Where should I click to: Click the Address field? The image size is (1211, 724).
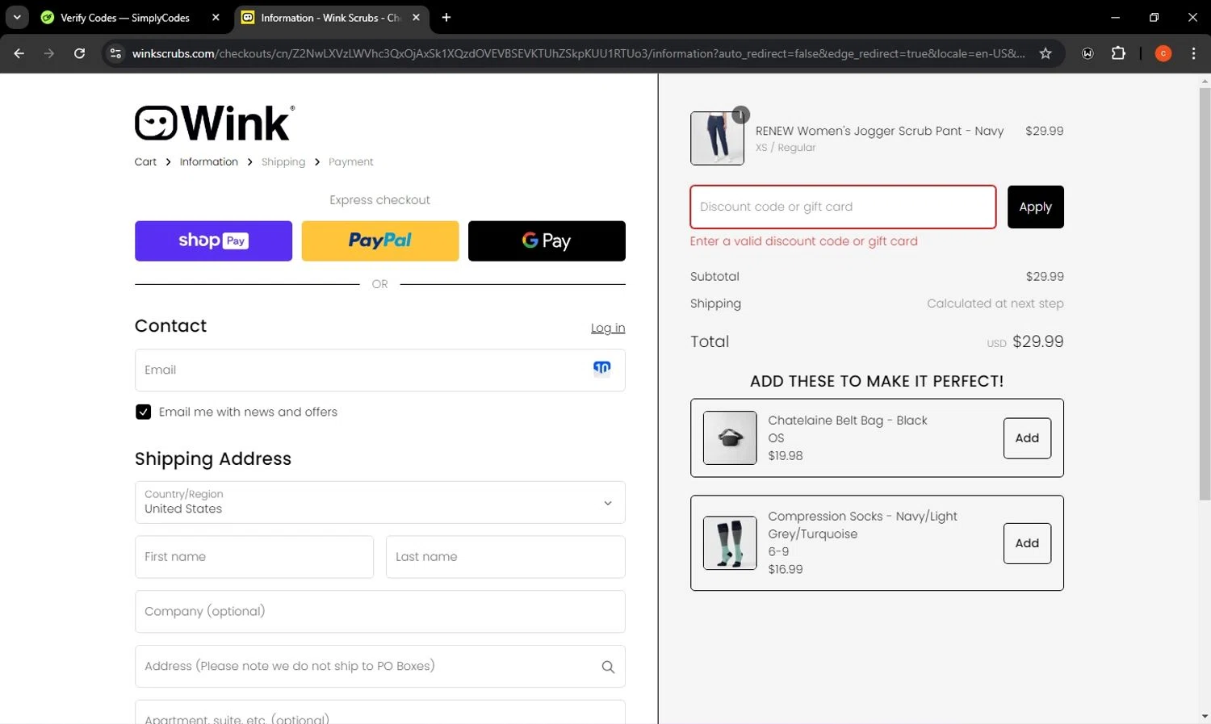[x=380, y=666]
